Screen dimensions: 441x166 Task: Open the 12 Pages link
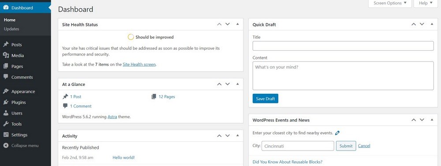tap(167, 96)
